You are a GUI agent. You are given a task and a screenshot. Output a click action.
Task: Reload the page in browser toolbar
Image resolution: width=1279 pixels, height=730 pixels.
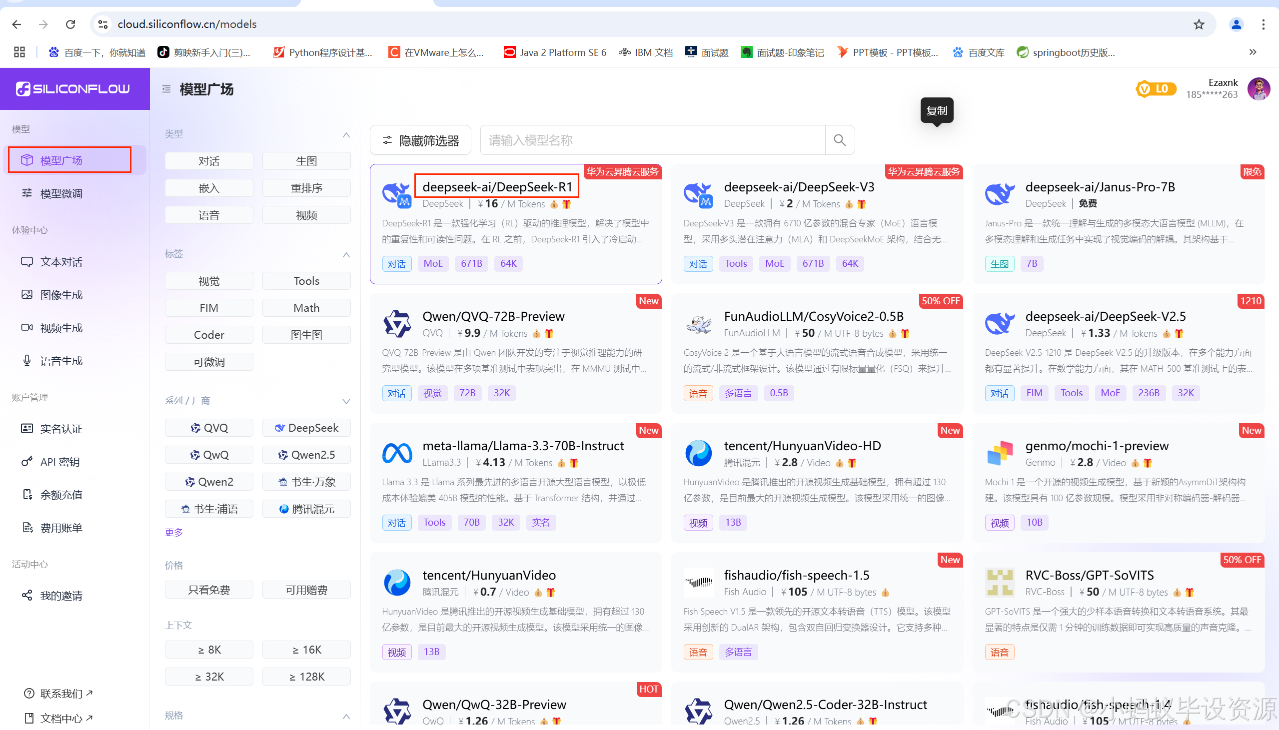[x=70, y=24]
